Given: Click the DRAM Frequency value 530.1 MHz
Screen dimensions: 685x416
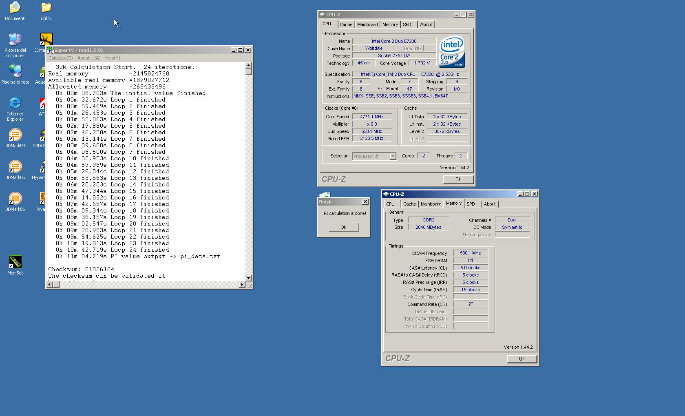Looking at the screenshot, I should click(471, 253).
